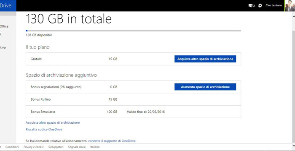
Task: Select the 100 GB value
Action: (112, 112)
